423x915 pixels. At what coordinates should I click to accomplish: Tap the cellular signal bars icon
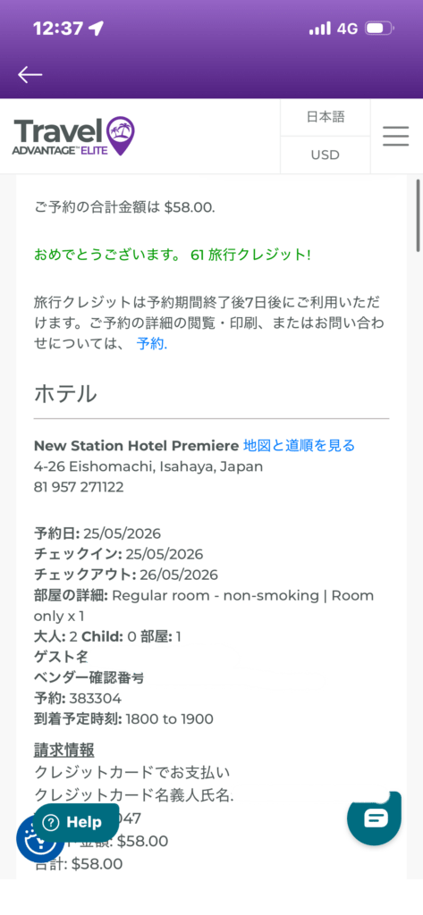319,28
